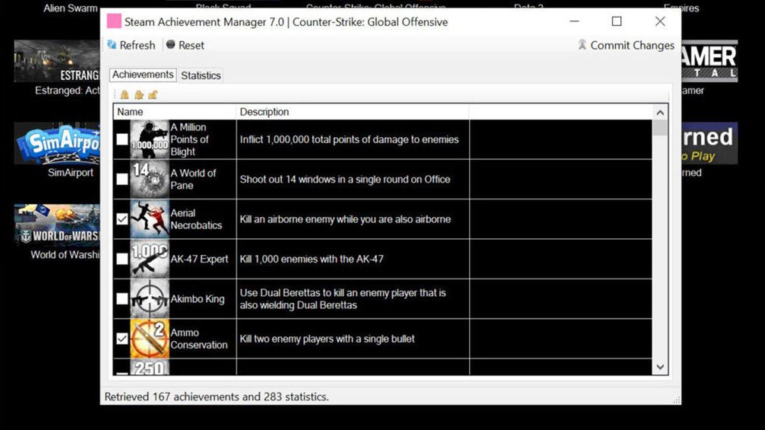
Task: Select the Achievements tab
Action: coord(142,75)
